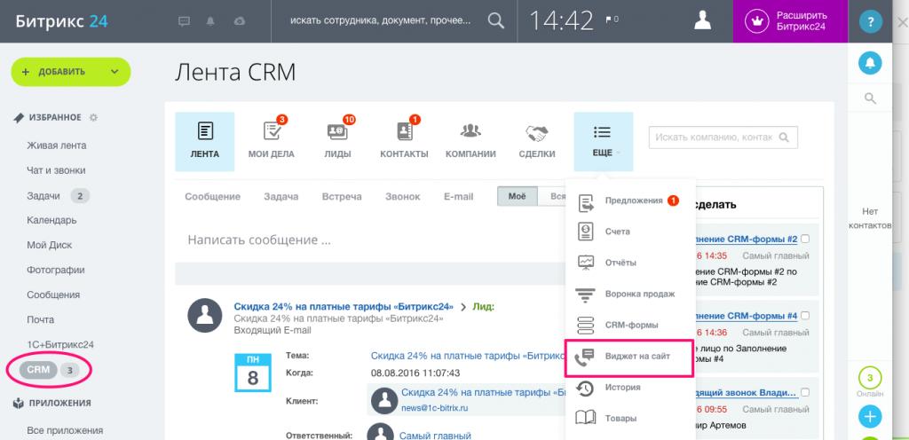909x440 pixels.
Task: Check the CRM-формы #2 task checkbox
Action: tap(805, 239)
